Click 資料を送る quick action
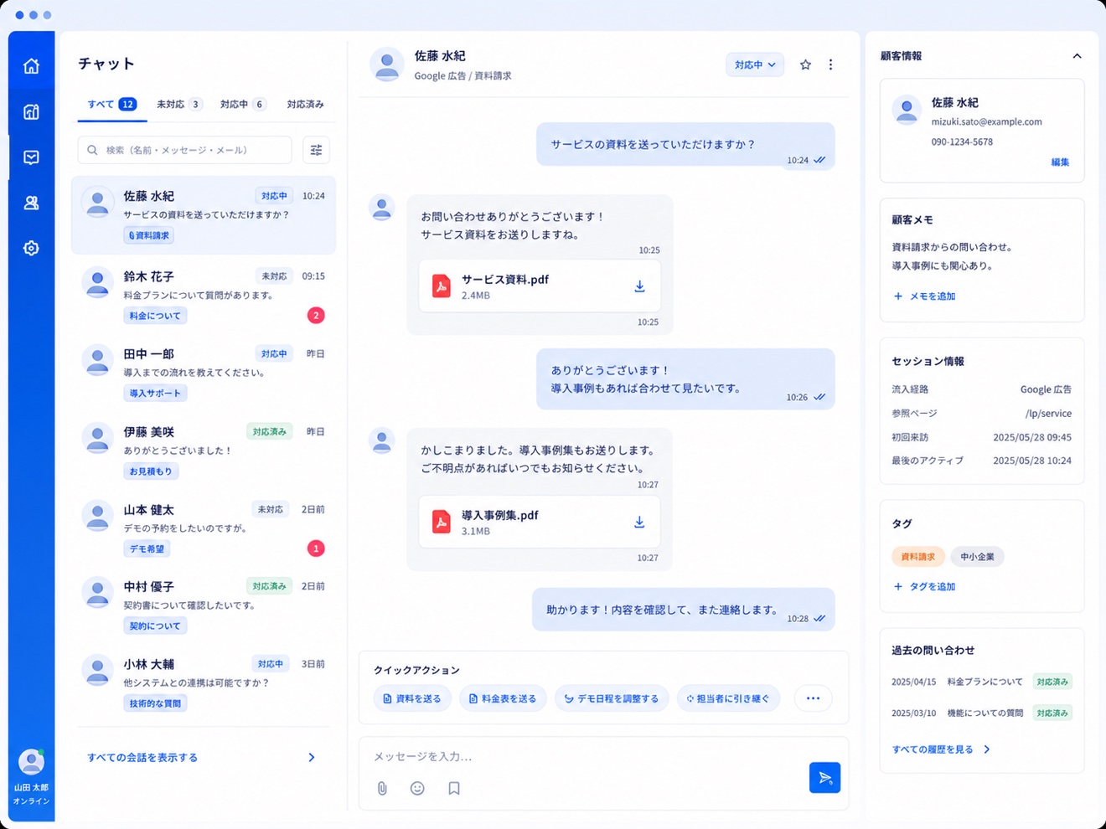The width and height of the screenshot is (1106, 829). [x=412, y=698]
